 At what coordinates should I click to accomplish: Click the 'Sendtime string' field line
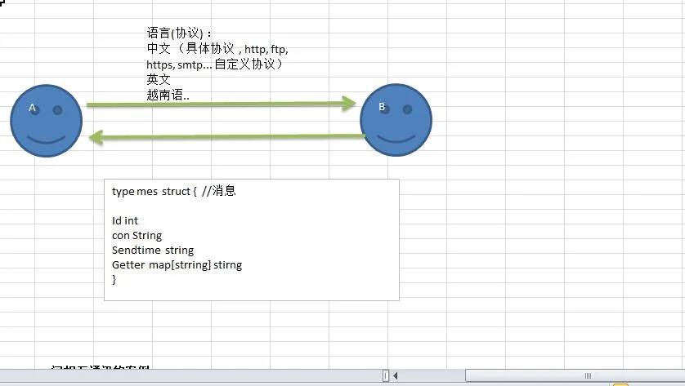coord(153,250)
